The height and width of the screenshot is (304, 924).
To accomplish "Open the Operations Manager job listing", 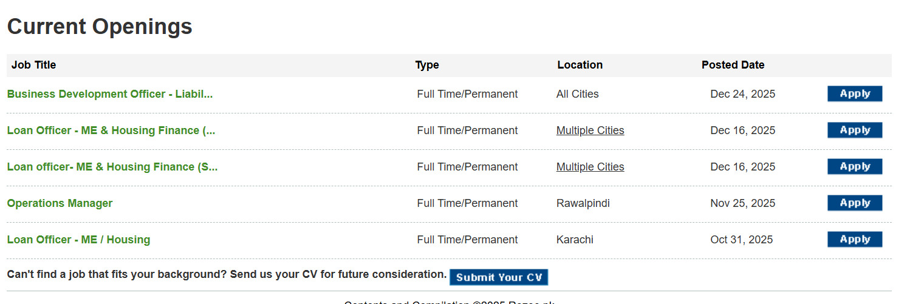I will (60, 203).
